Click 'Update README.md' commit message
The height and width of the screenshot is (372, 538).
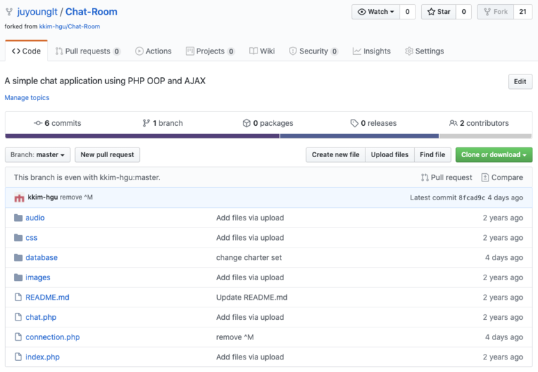click(x=252, y=298)
